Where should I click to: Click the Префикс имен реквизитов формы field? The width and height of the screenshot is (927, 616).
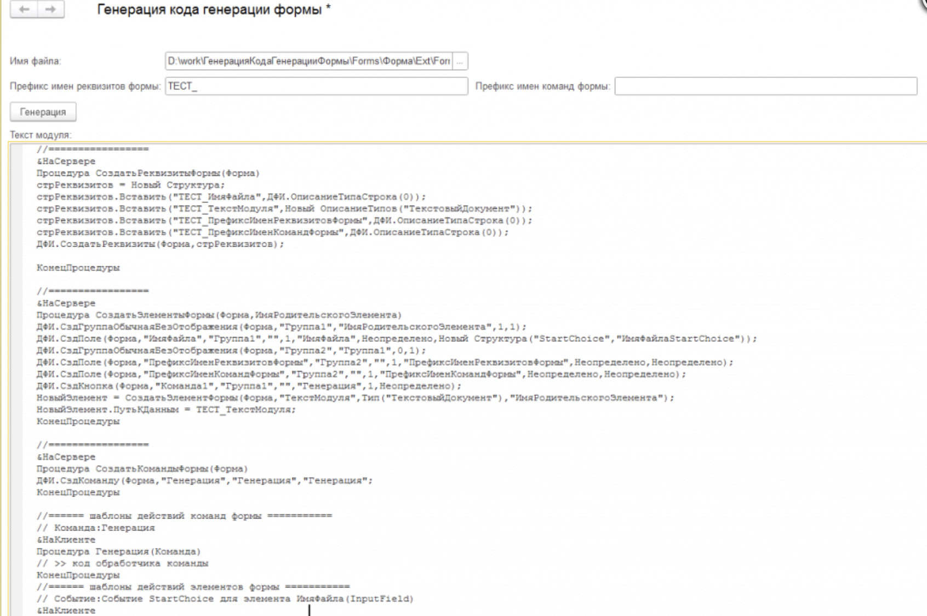(316, 86)
